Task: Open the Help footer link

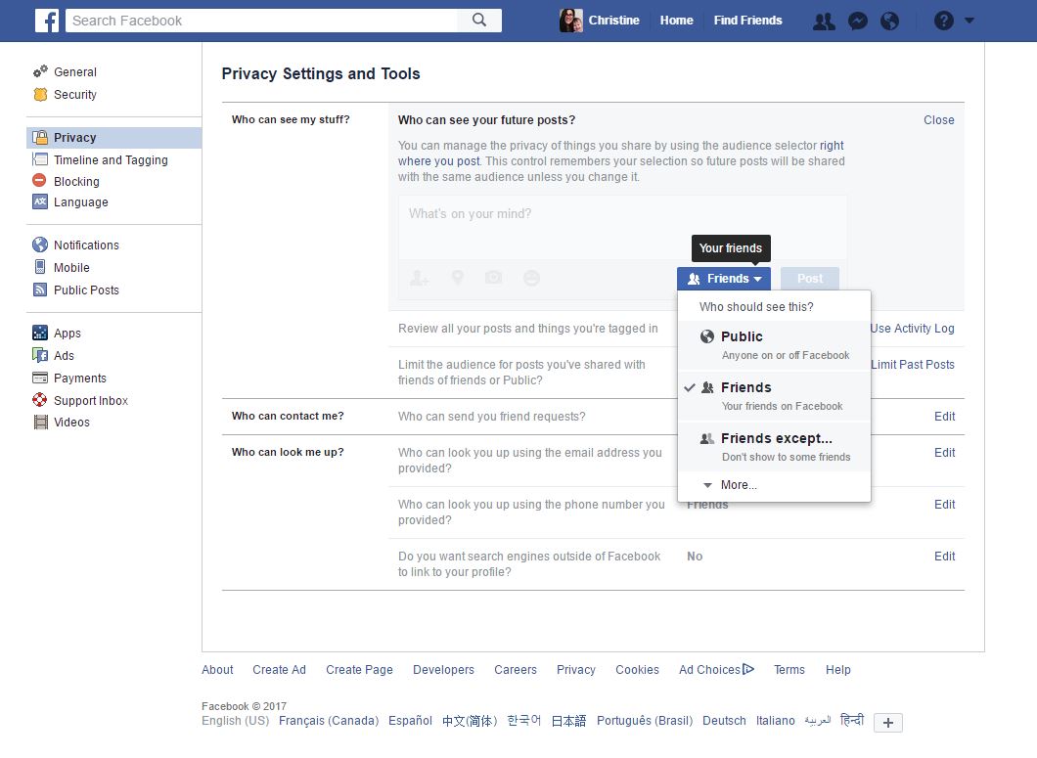Action: click(837, 669)
